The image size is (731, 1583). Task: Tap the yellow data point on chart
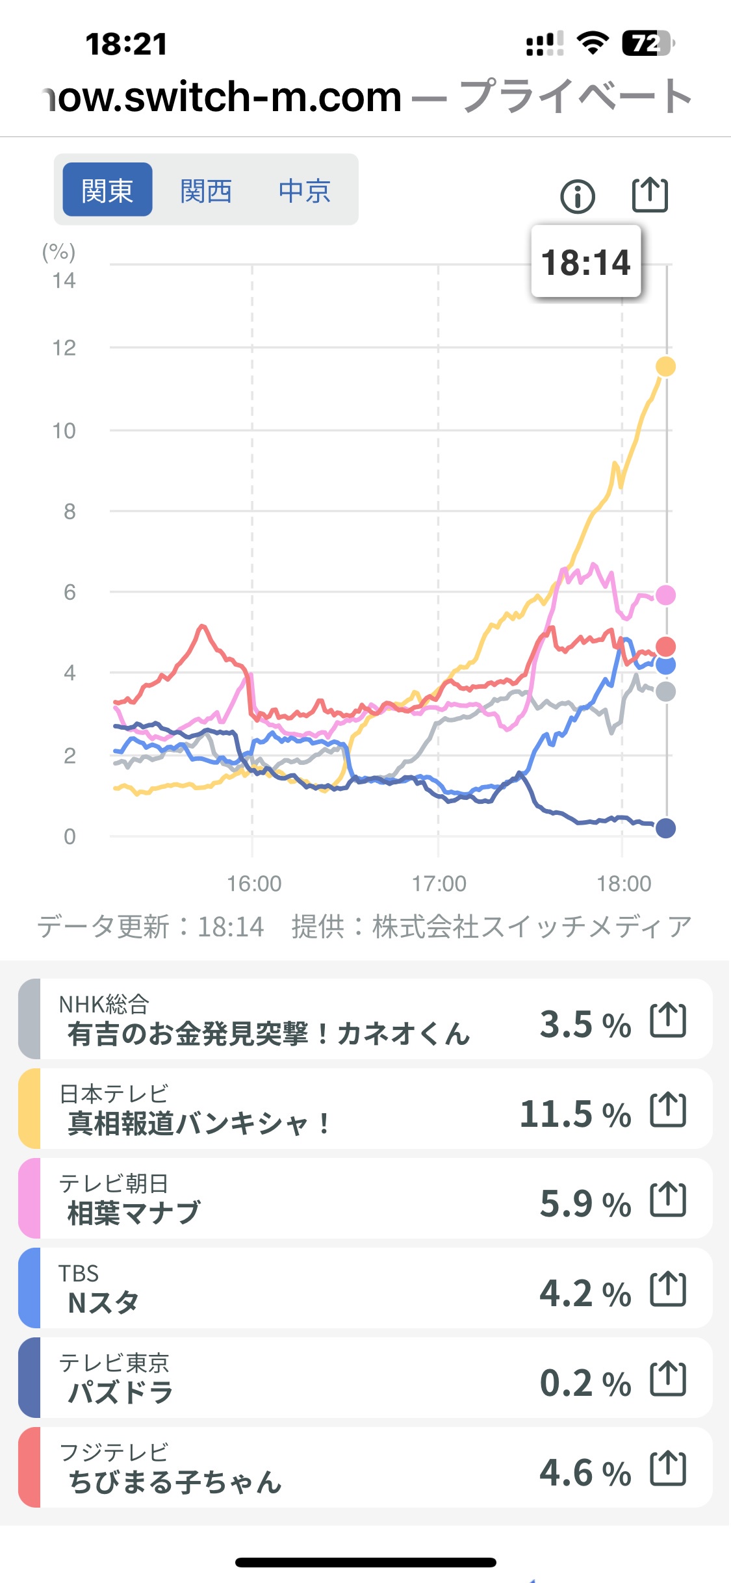[x=665, y=367]
